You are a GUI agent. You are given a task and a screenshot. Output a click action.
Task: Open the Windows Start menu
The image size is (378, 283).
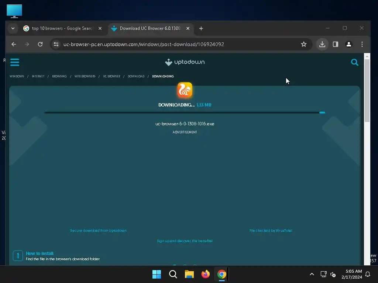[157, 274]
